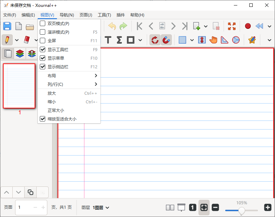The width and height of the screenshot is (275, 217).
Task: Choose 正常大小 menu item
Action: [x=69, y=111]
